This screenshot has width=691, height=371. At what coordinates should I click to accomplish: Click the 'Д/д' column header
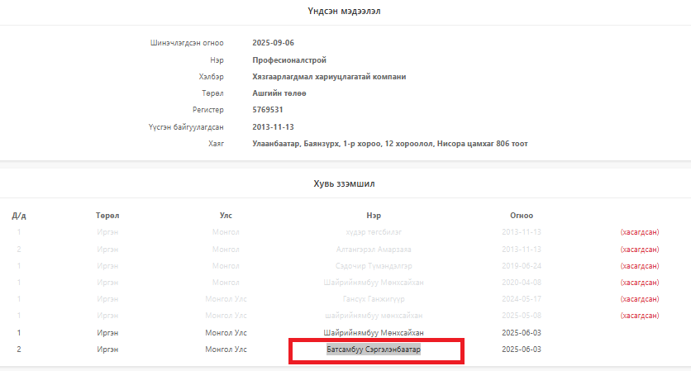(x=19, y=216)
